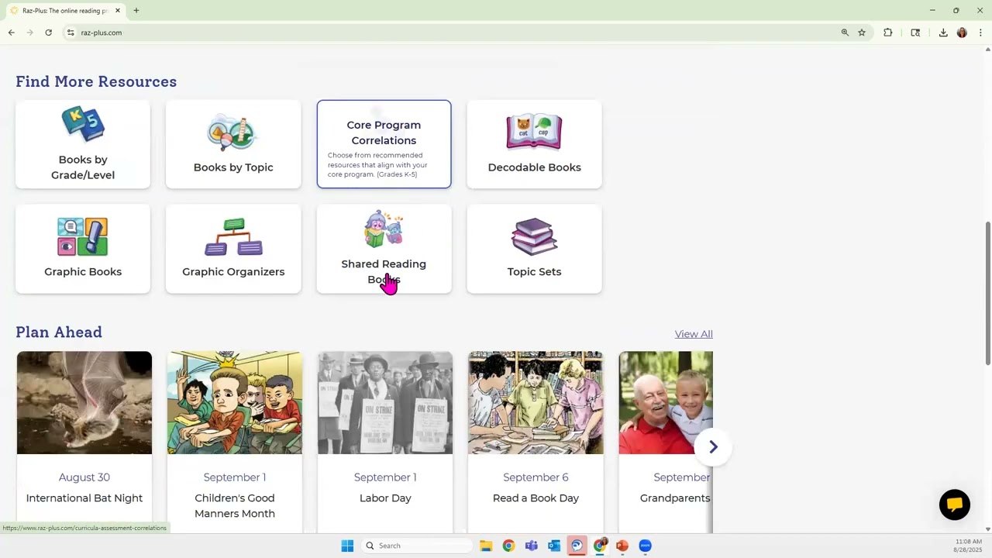Viewport: 992px width, 558px height.
Task: Click the Graphic Organizers label
Action: [233, 272]
